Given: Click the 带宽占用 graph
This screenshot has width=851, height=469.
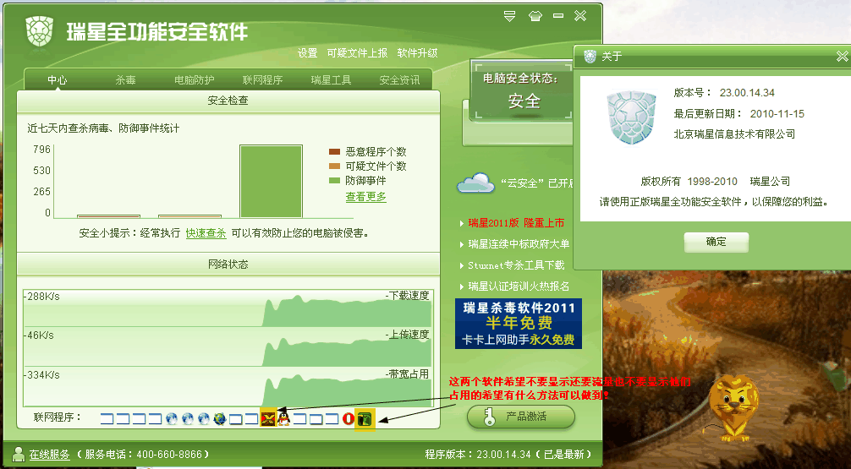Looking at the screenshot, I should 228,388.
